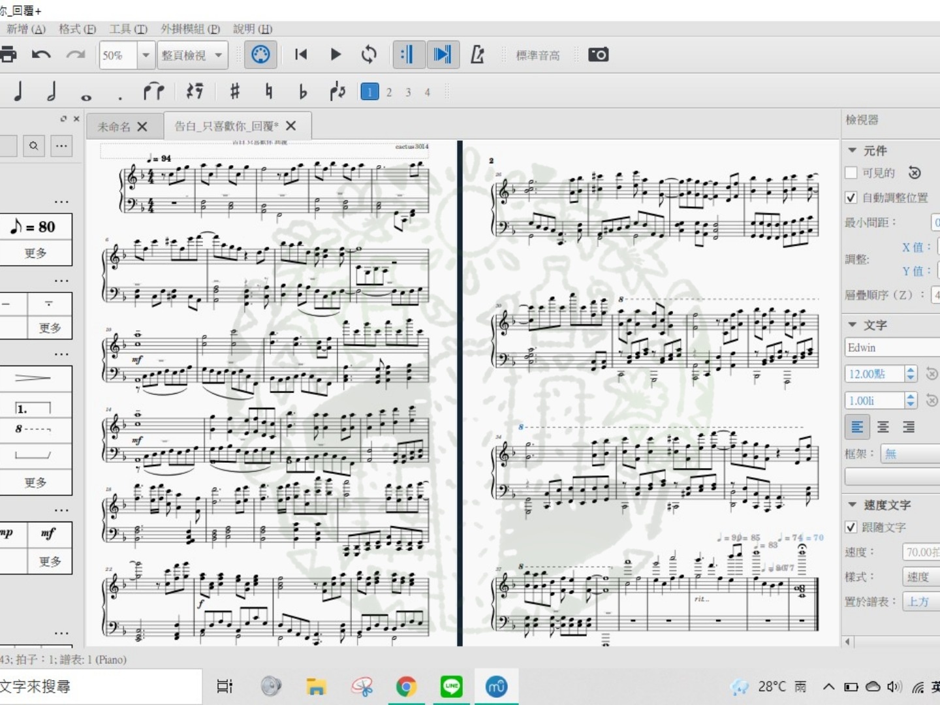Select the mf dynamic marking
The image size is (940, 705).
48,533
